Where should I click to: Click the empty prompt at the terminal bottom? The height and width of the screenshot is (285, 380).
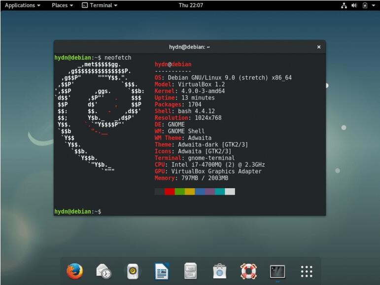[78, 212]
